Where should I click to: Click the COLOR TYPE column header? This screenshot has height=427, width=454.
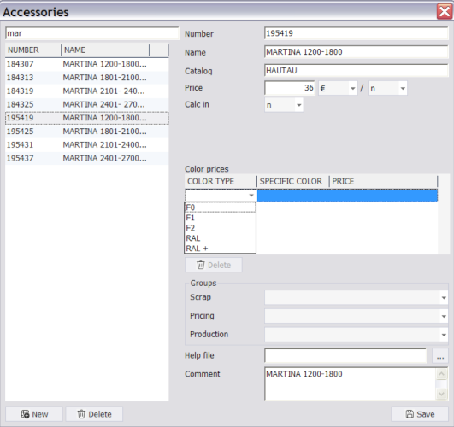point(221,181)
